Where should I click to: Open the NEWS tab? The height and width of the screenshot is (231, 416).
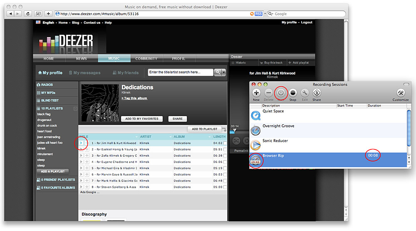pyautogui.click(x=82, y=58)
